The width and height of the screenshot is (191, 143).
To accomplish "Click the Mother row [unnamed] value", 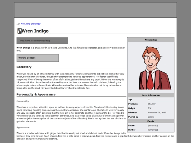I will 153,130.
